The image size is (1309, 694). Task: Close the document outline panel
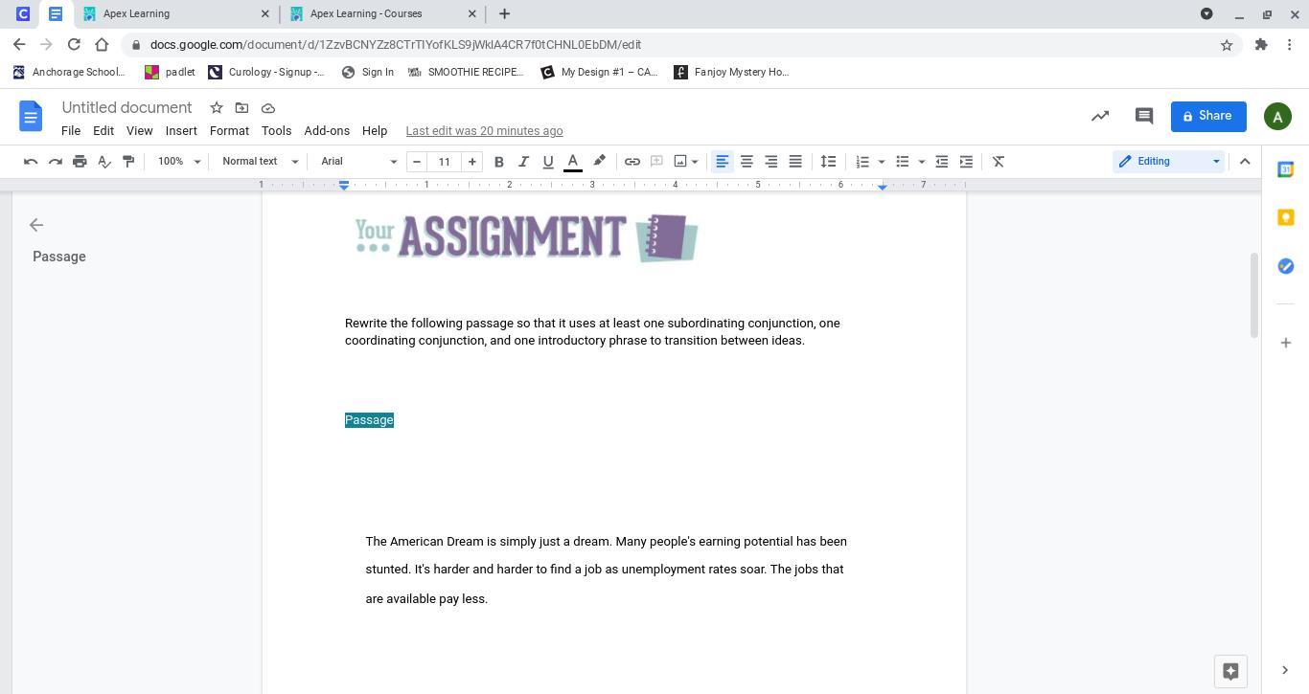pyautogui.click(x=36, y=225)
